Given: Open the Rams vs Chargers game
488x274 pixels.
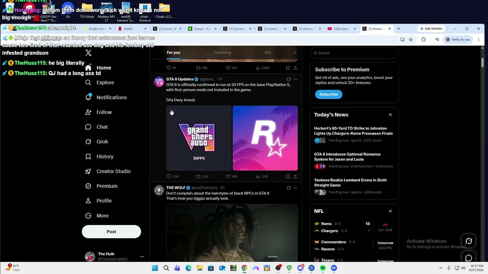Looking at the screenshot, I should click(354, 227).
